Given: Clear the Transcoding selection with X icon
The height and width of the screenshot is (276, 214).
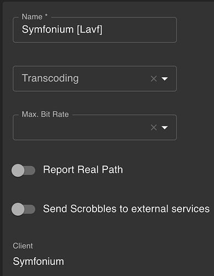Looking at the screenshot, I should [x=154, y=79].
